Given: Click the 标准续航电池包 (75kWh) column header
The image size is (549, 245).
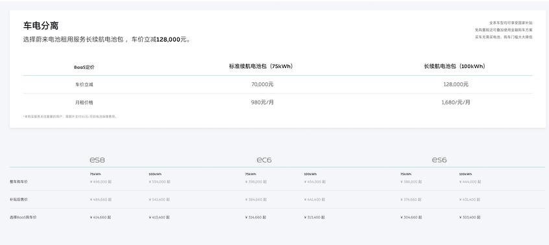Looking at the screenshot, I should pyautogui.click(x=261, y=66).
